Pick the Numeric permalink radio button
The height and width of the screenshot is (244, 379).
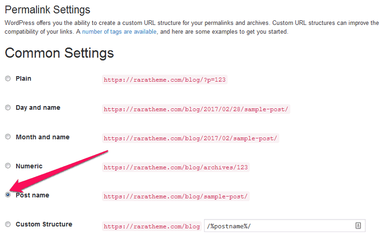click(x=8, y=166)
